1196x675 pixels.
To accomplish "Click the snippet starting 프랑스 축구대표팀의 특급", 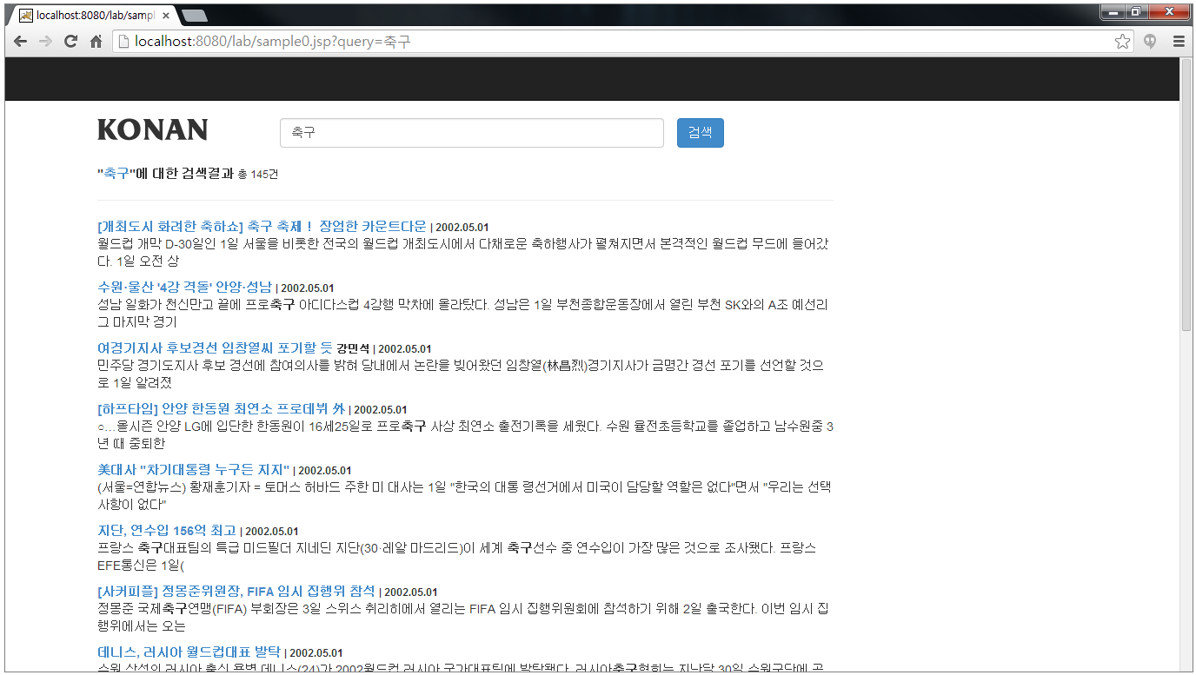I will (x=456, y=556).
